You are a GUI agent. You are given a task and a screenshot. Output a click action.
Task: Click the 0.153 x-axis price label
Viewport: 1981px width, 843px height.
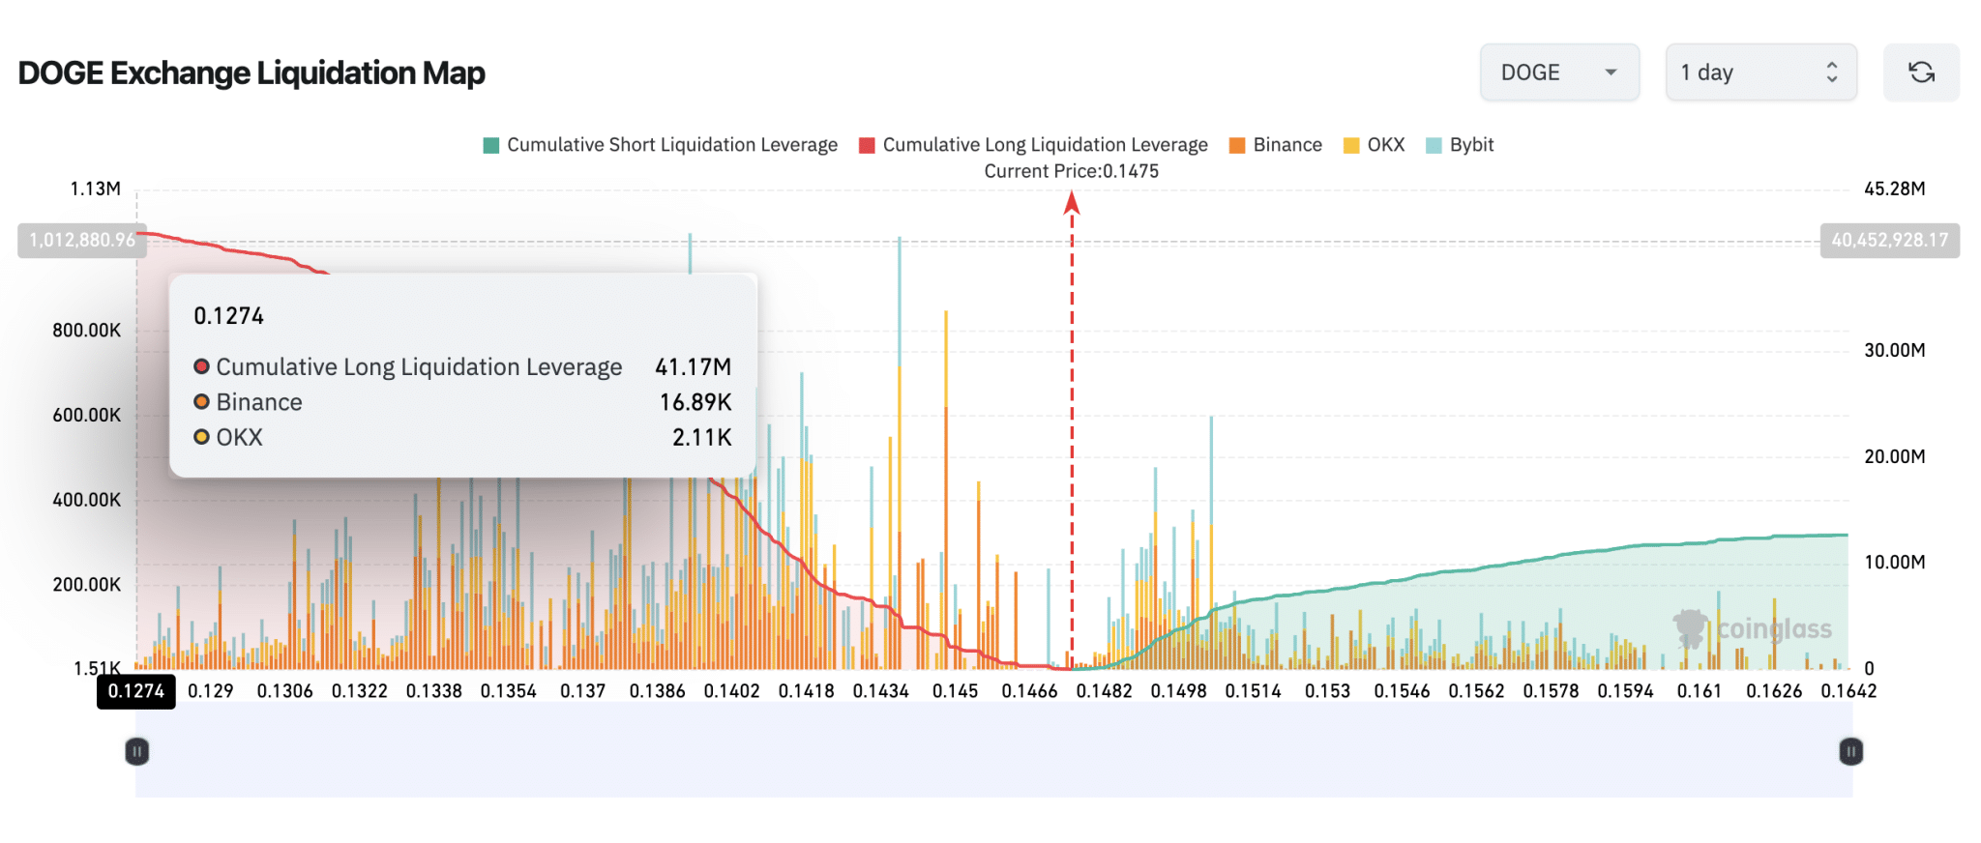coord(1328,691)
